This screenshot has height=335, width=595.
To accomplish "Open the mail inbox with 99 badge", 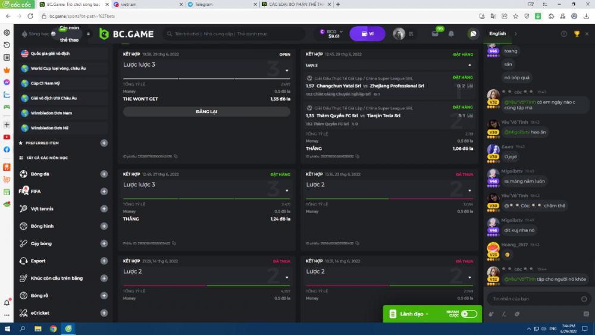I will point(436,34).
